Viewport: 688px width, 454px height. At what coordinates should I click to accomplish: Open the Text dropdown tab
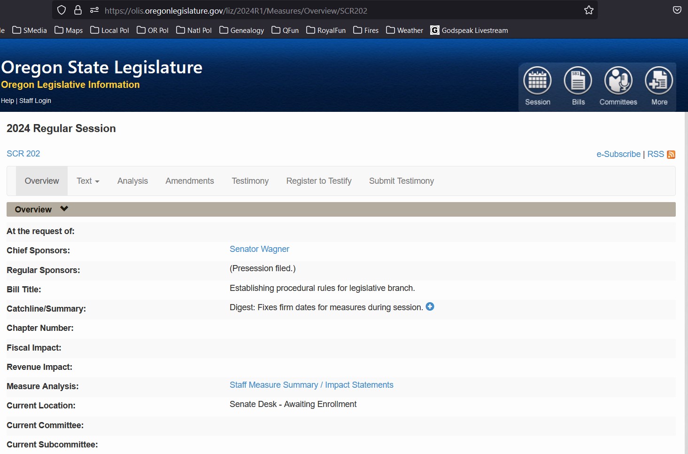coord(88,181)
